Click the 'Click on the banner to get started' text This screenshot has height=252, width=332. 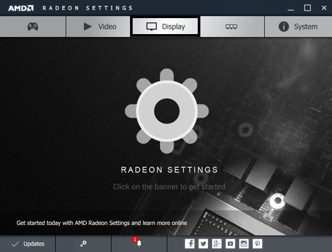tap(169, 187)
